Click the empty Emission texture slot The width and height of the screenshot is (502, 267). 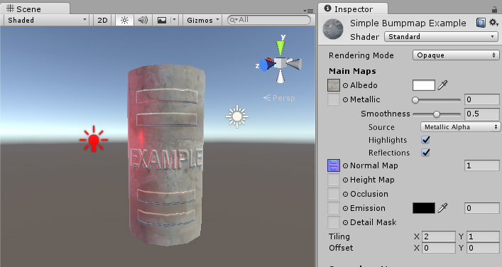[x=334, y=208]
